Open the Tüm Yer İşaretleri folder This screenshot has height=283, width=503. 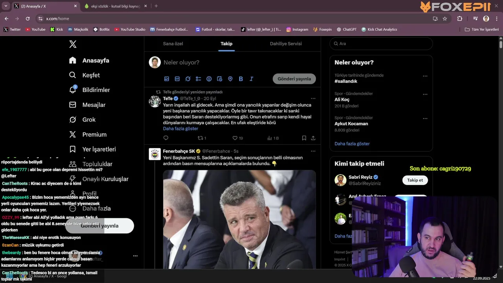click(x=481, y=29)
